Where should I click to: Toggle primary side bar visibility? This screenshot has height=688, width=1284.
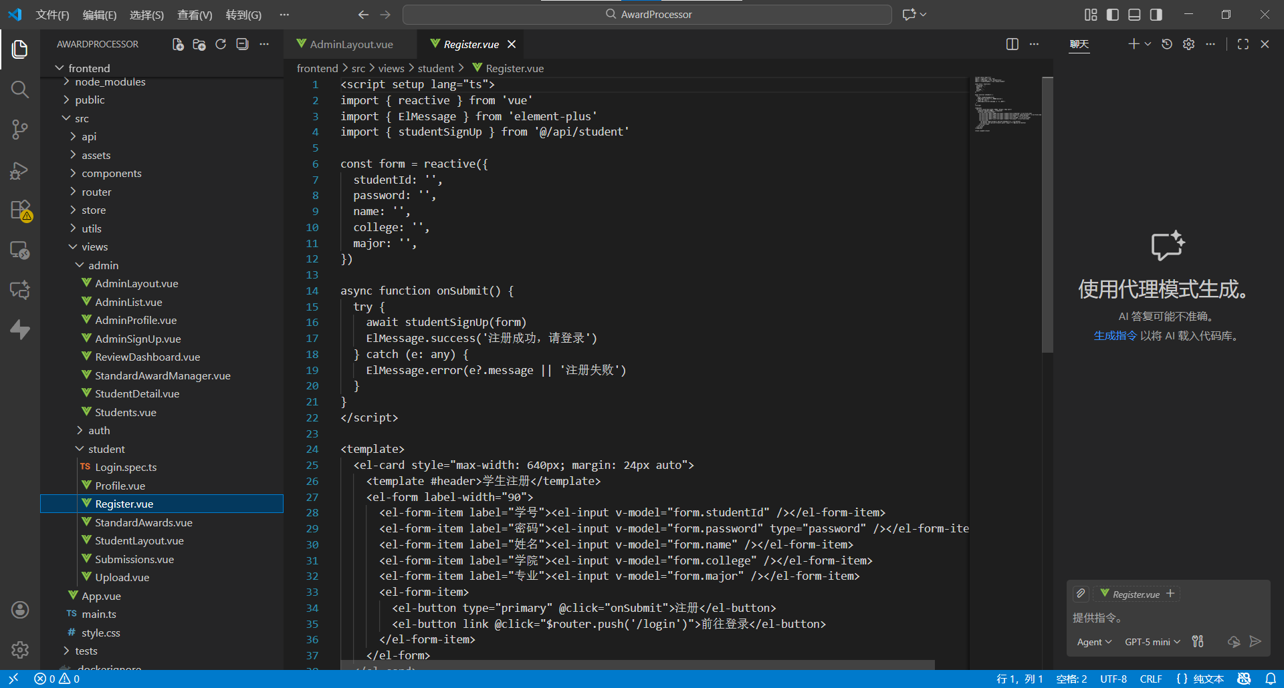coord(1113,14)
